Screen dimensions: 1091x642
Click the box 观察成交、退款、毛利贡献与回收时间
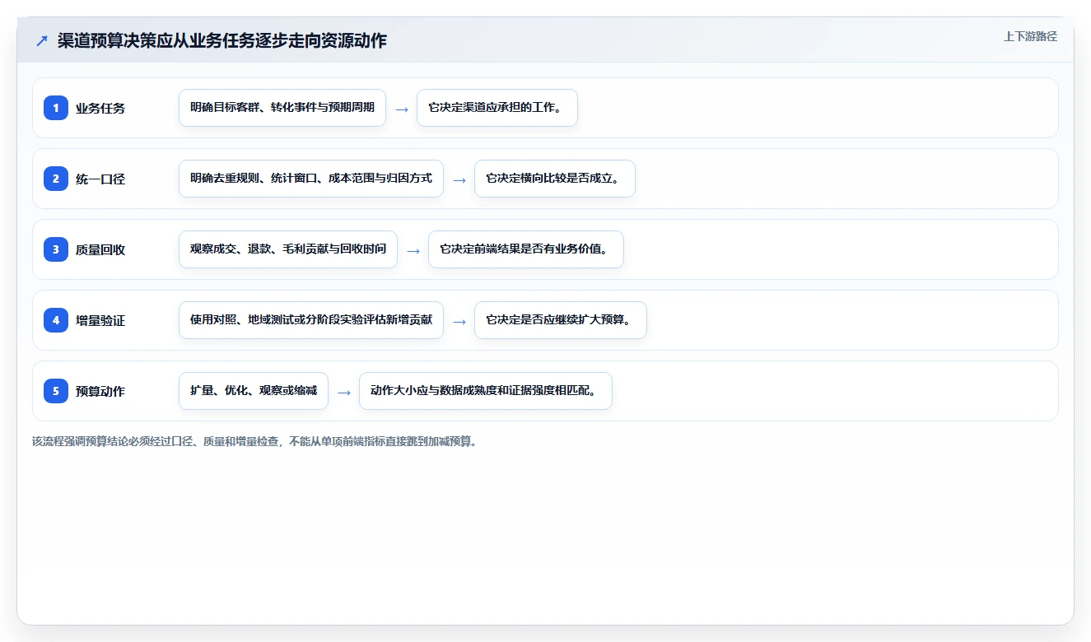288,249
